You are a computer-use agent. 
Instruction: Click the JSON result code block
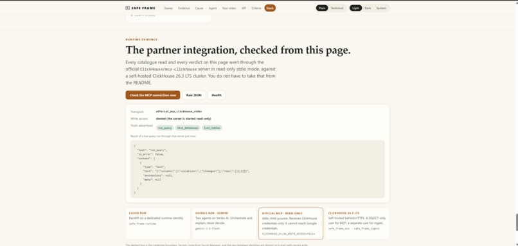click(x=257, y=169)
